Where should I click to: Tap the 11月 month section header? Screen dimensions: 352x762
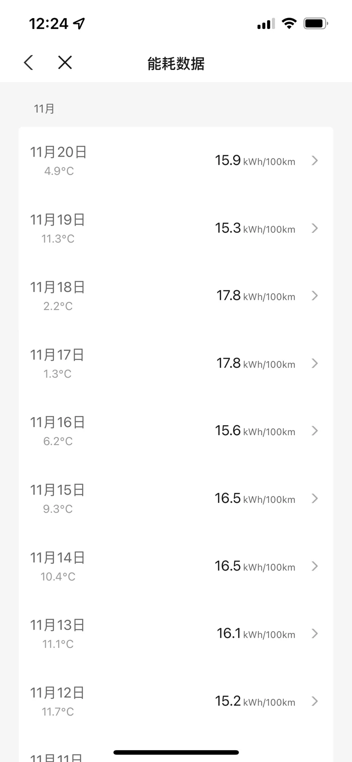click(44, 109)
